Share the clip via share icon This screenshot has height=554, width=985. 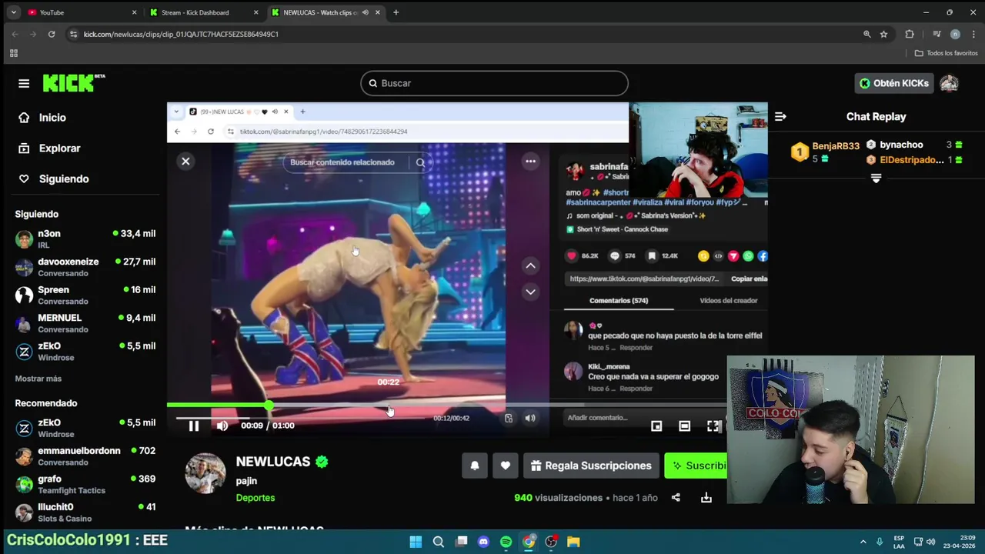pyautogui.click(x=676, y=498)
